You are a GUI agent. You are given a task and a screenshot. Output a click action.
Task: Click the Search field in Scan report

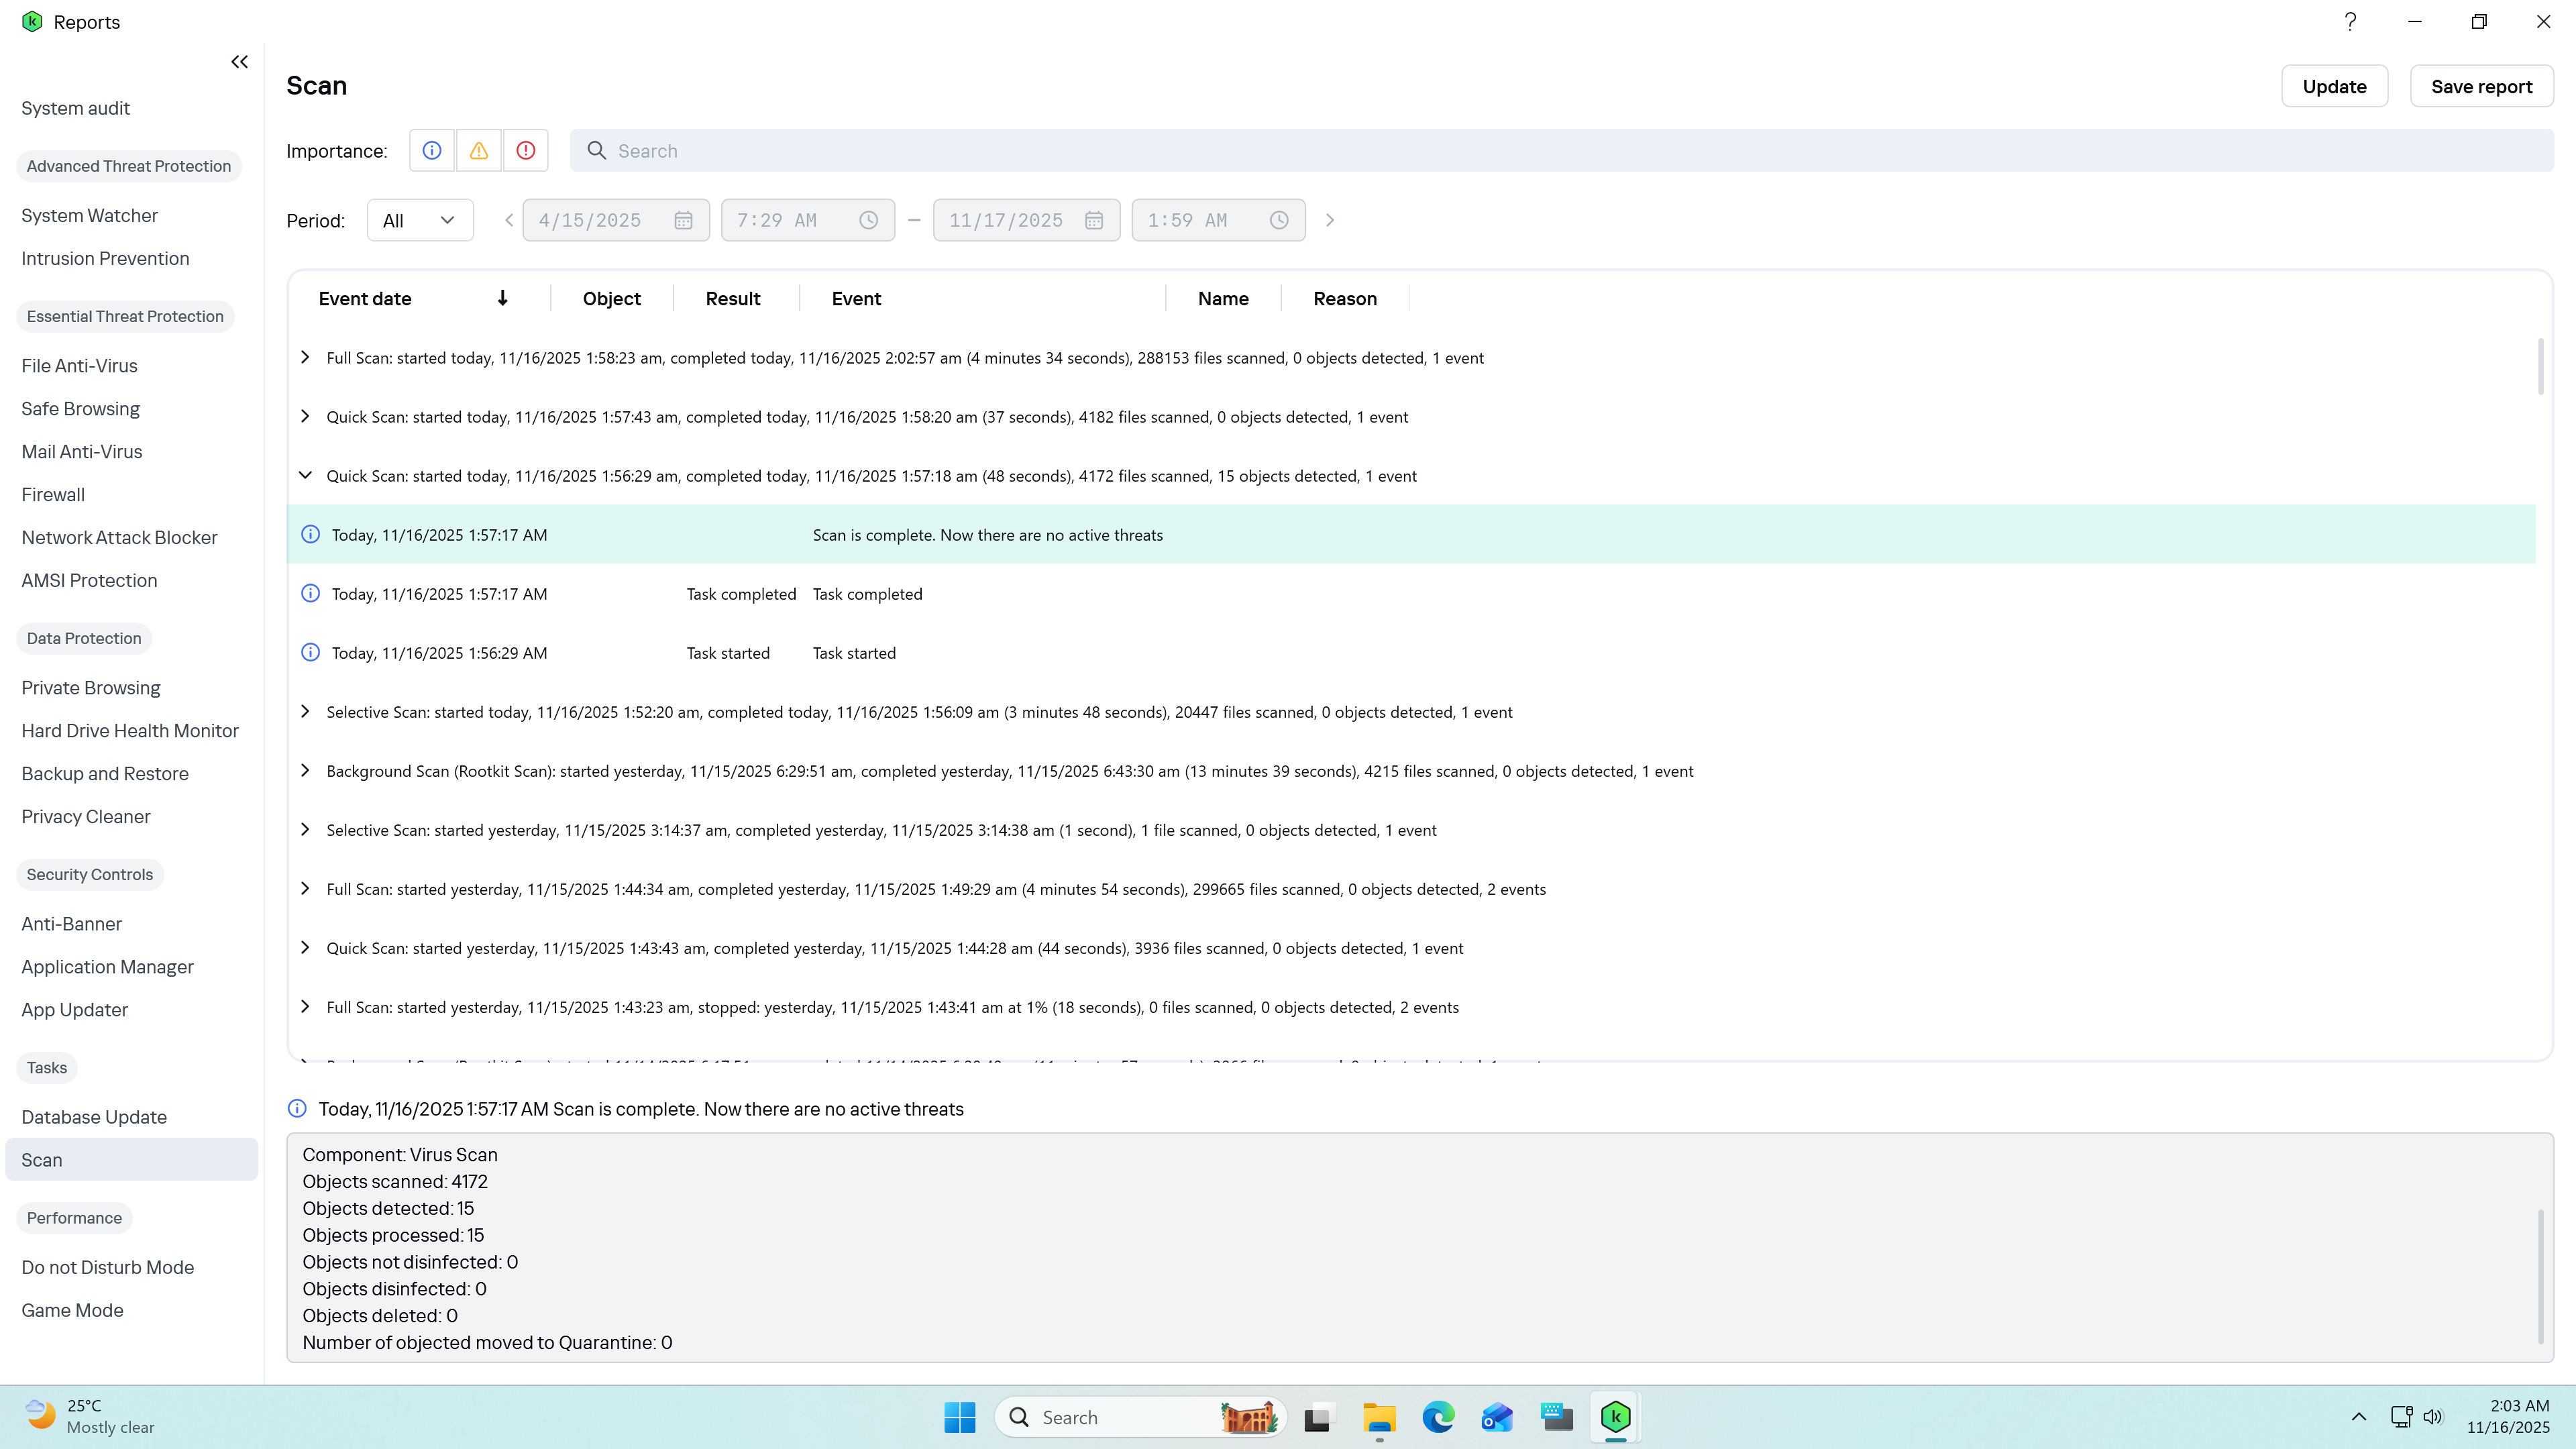click(x=1561, y=151)
